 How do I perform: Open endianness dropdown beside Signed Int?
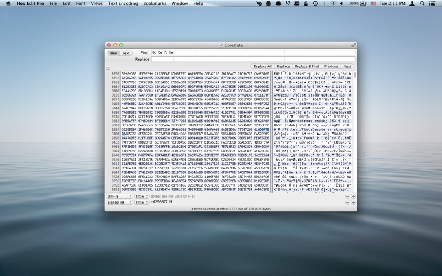[x=142, y=203]
